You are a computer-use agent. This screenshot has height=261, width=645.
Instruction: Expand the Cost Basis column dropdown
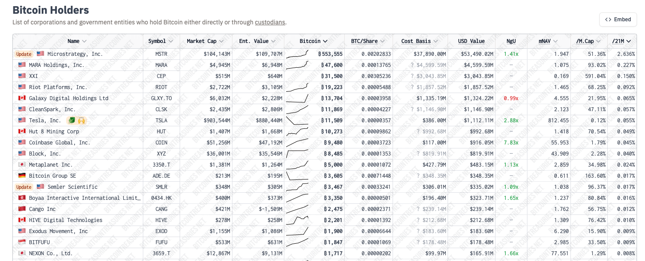[x=436, y=41]
